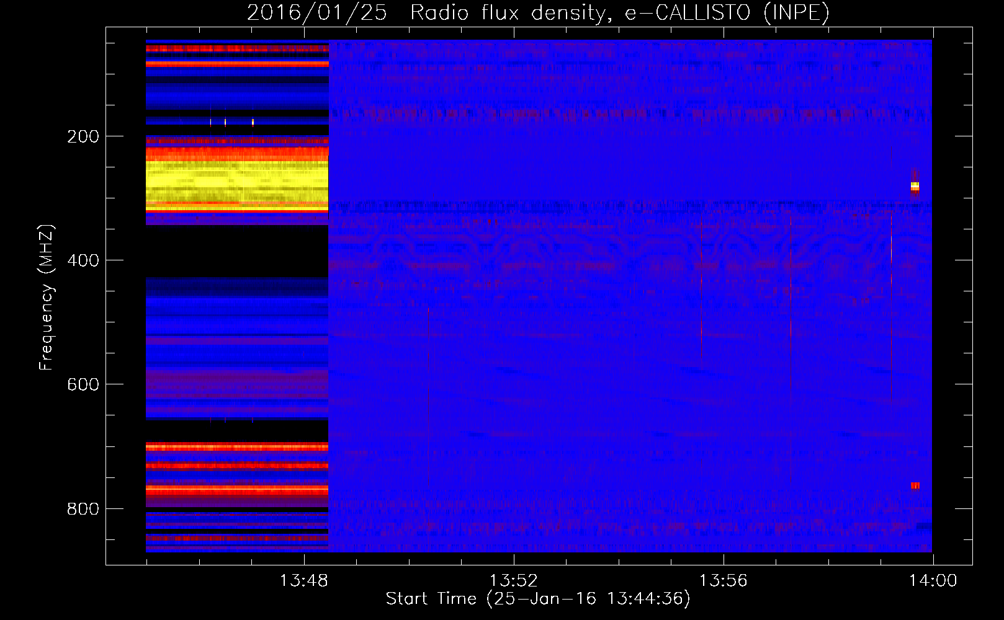Viewport: 1004px width, 620px height.
Task: Click the 400 frequency tick label
Action: (83, 260)
